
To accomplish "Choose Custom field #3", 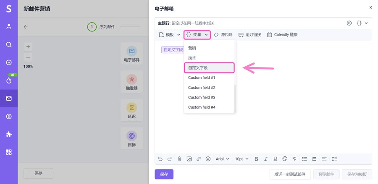I will pos(209,97).
